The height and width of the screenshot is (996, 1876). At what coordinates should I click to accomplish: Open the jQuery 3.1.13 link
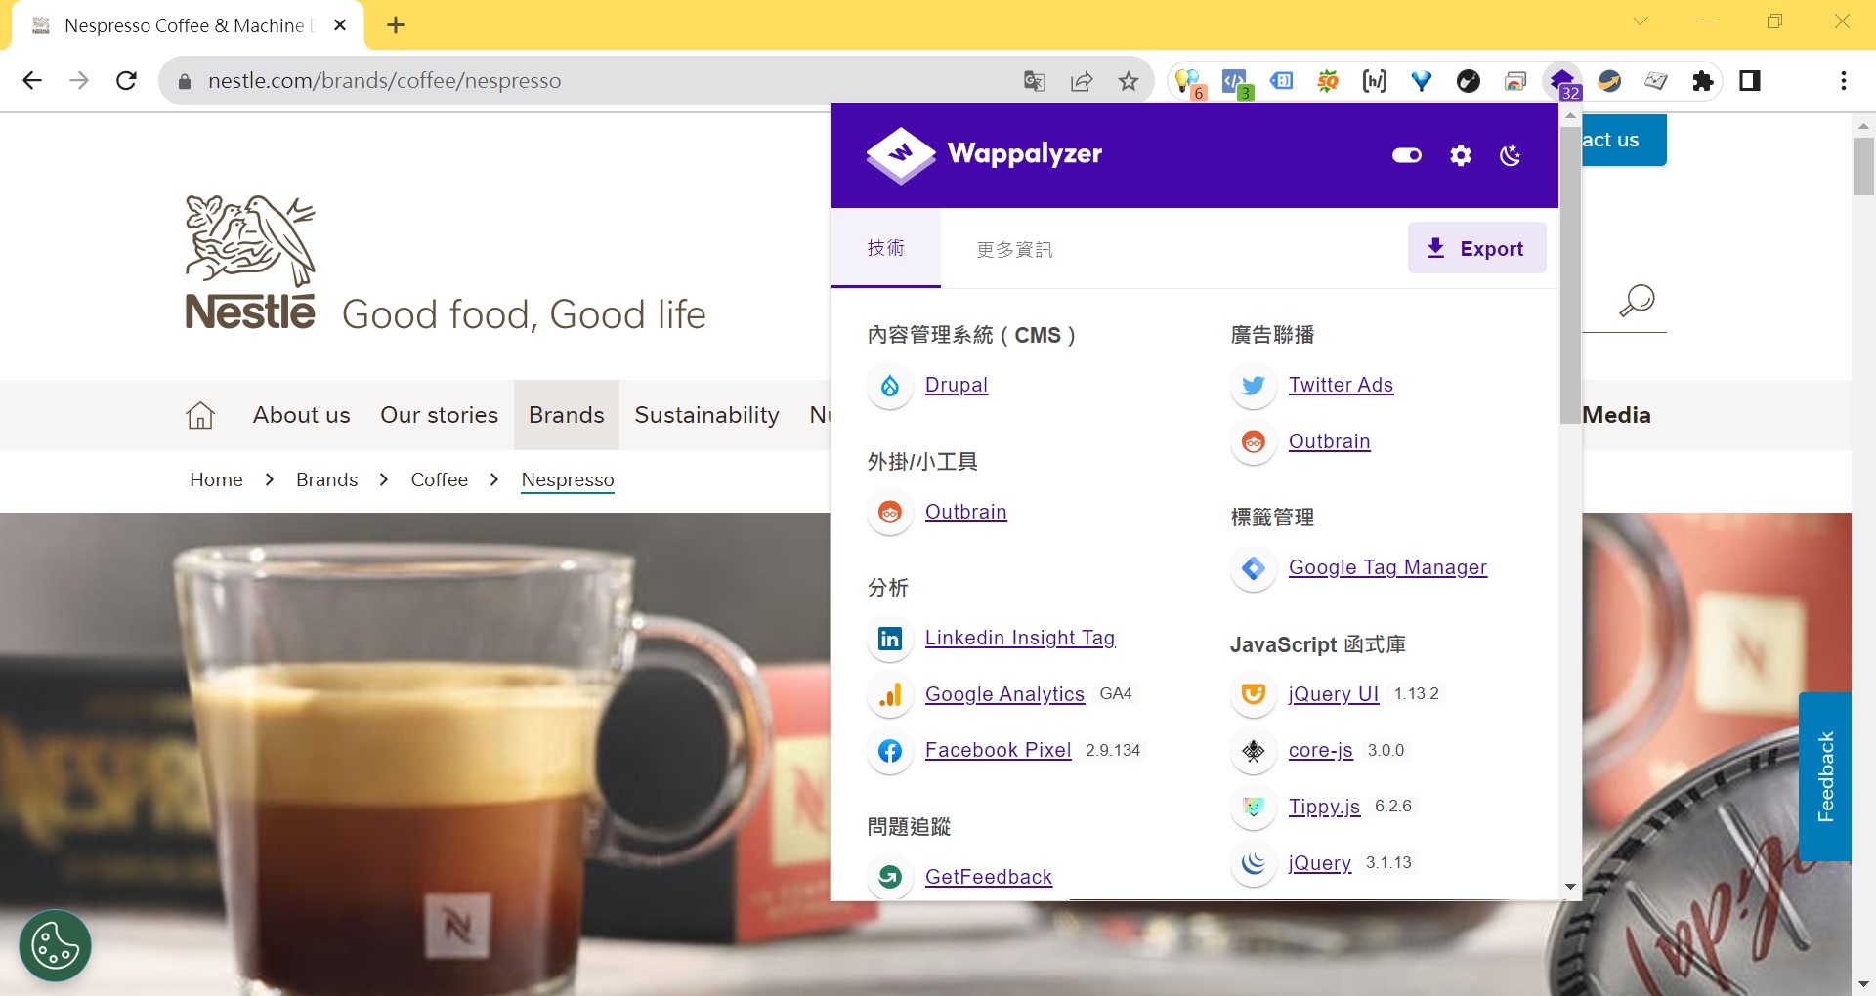(x=1320, y=863)
